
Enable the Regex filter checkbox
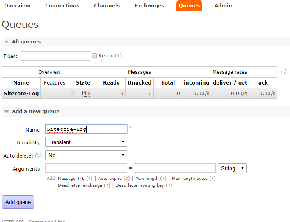(94, 56)
